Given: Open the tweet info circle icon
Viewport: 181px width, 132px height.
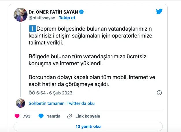Looking at the screenshot, I should 159,93.
